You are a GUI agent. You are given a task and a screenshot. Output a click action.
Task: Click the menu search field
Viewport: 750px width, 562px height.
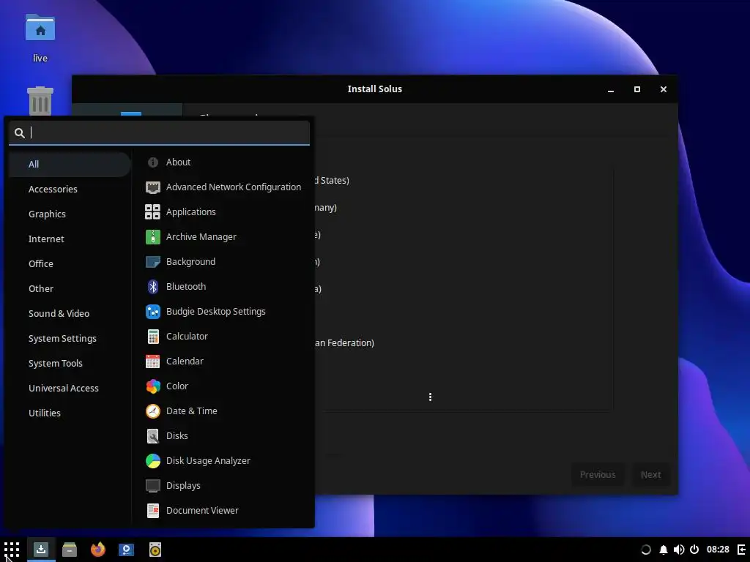159,133
